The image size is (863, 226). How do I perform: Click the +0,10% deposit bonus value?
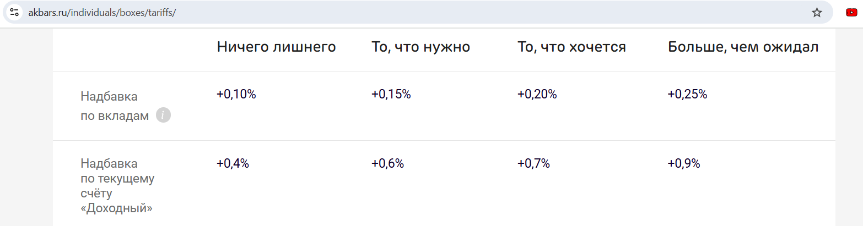click(236, 94)
